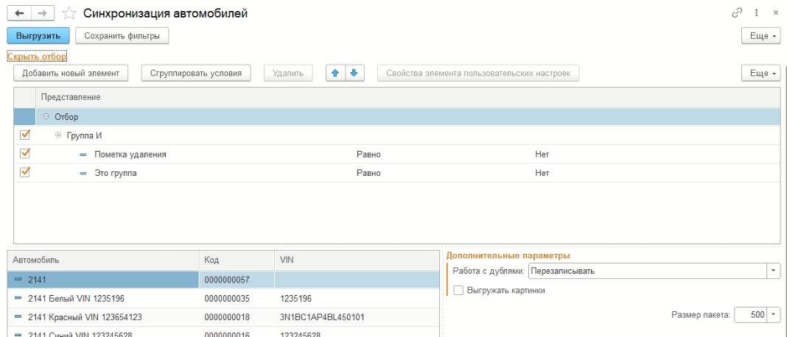Click the Скрыть отбор link
787x337 pixels.
point(37,56)
